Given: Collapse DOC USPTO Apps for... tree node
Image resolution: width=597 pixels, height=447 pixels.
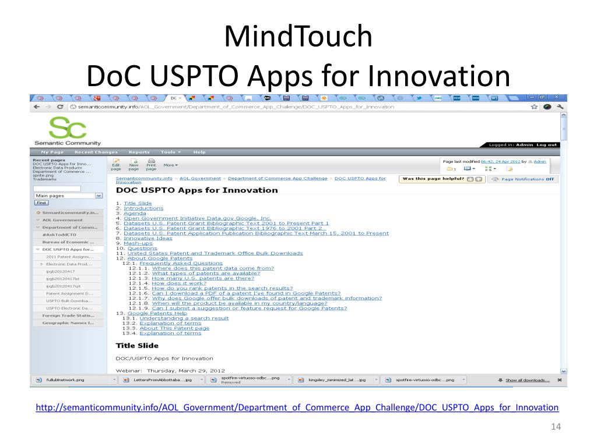Looking at the screenshot, I should [x=38, y=249].
